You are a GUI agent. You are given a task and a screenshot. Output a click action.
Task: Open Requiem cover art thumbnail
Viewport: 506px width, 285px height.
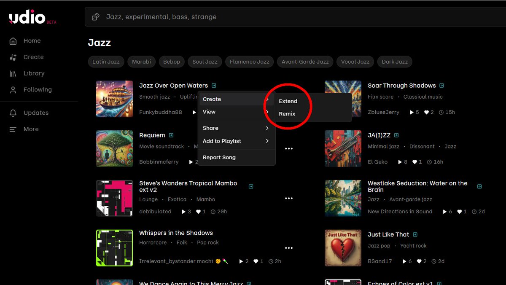[x=114, y=149]
